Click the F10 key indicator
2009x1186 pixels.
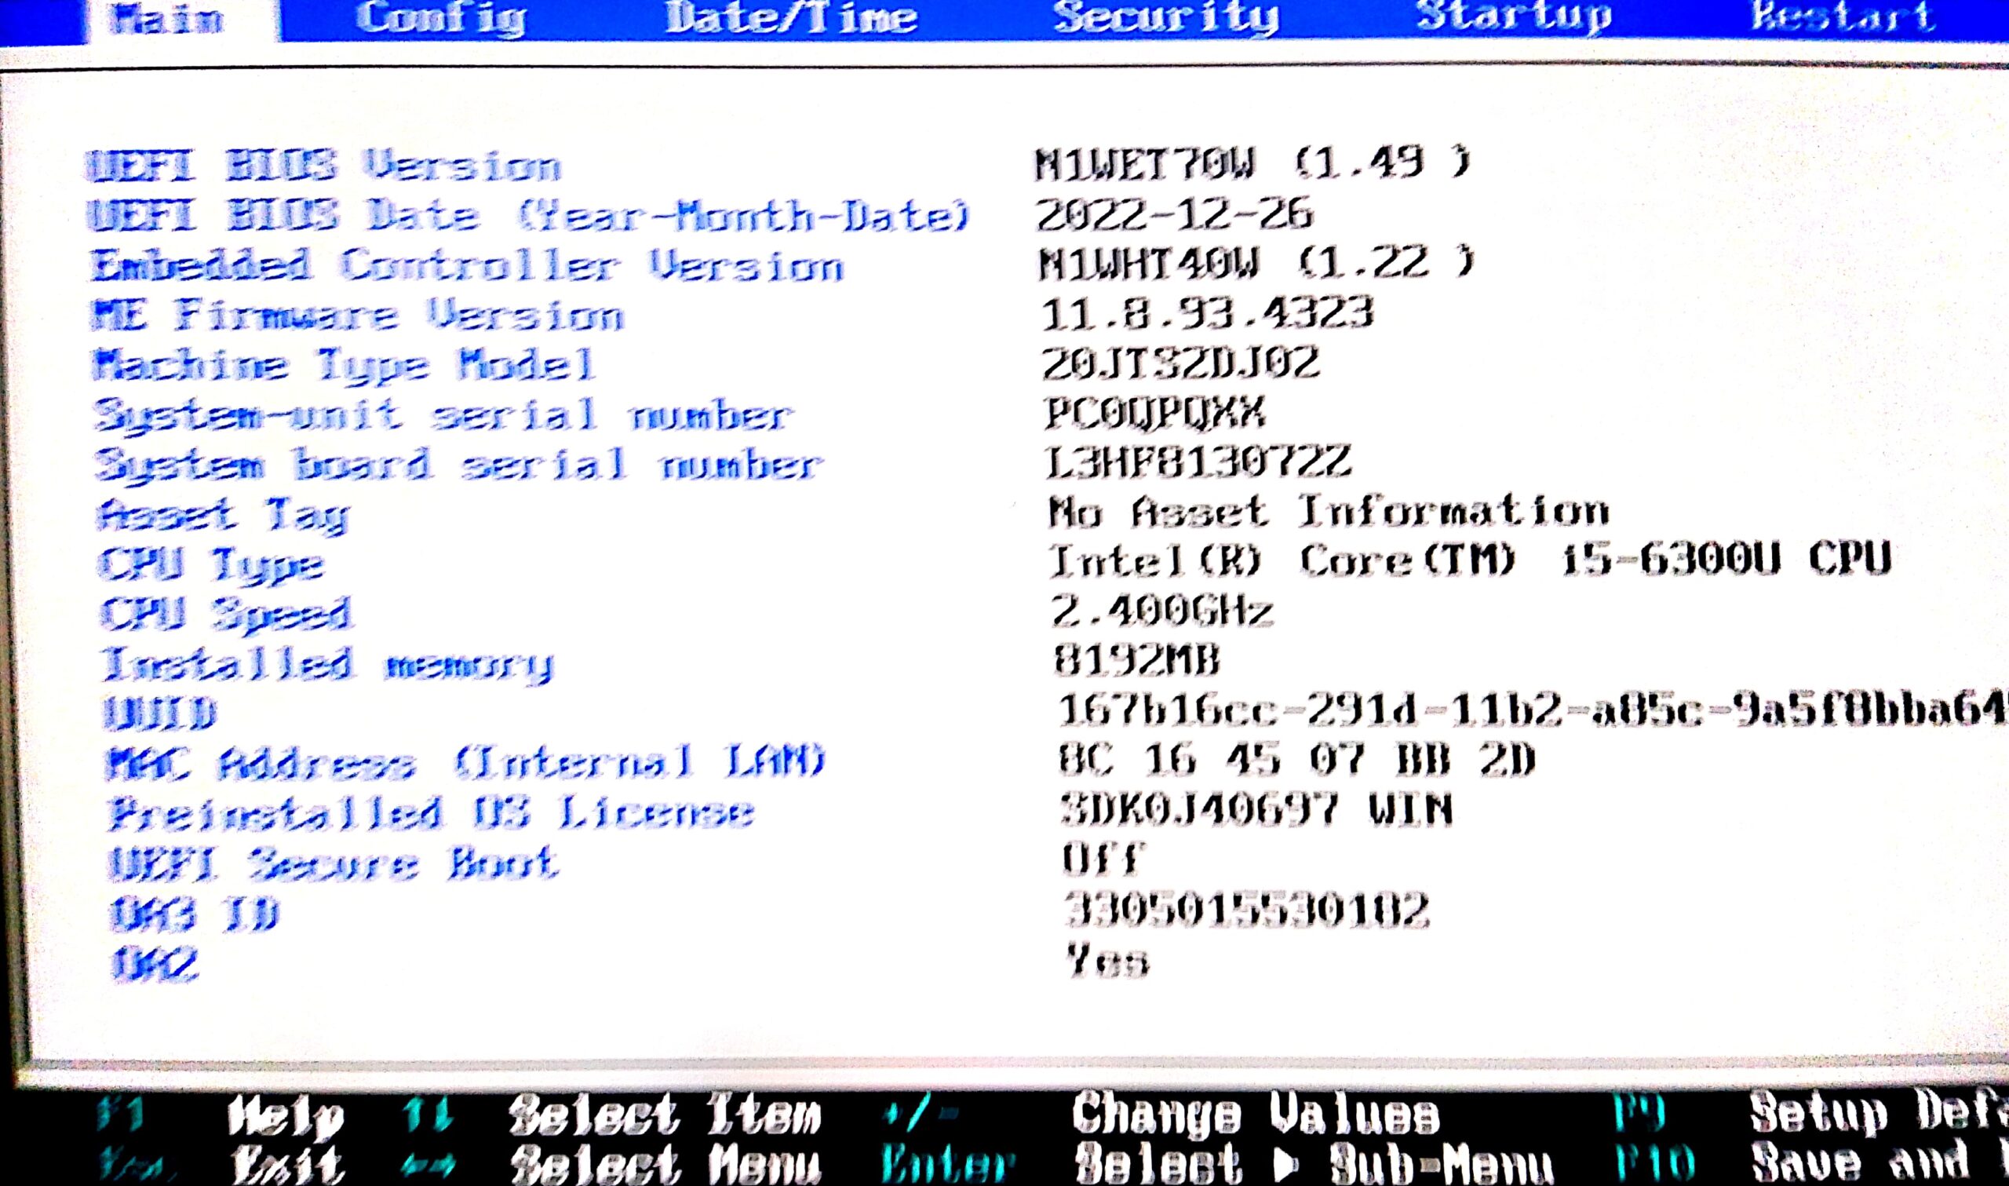click(1654, 1163)
